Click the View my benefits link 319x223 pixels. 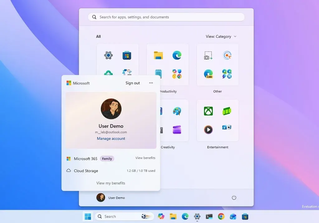point(111,183)
